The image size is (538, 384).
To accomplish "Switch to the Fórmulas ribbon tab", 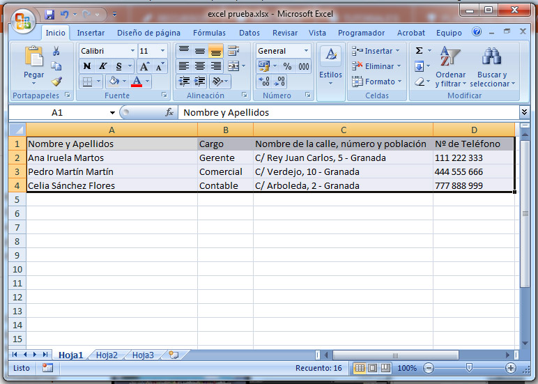I will (x=209, y=33).
